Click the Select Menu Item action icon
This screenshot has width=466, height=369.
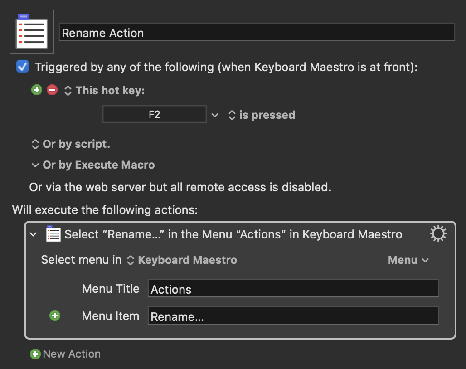[53, 234]
